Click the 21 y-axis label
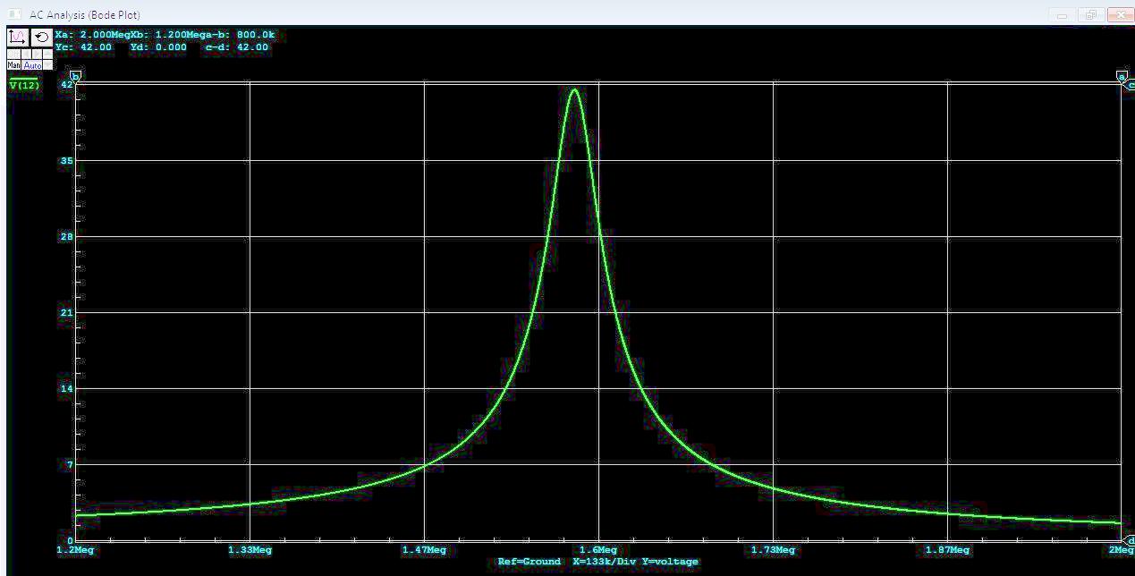This screenshot has height=576, width=1135. (67, 313)
